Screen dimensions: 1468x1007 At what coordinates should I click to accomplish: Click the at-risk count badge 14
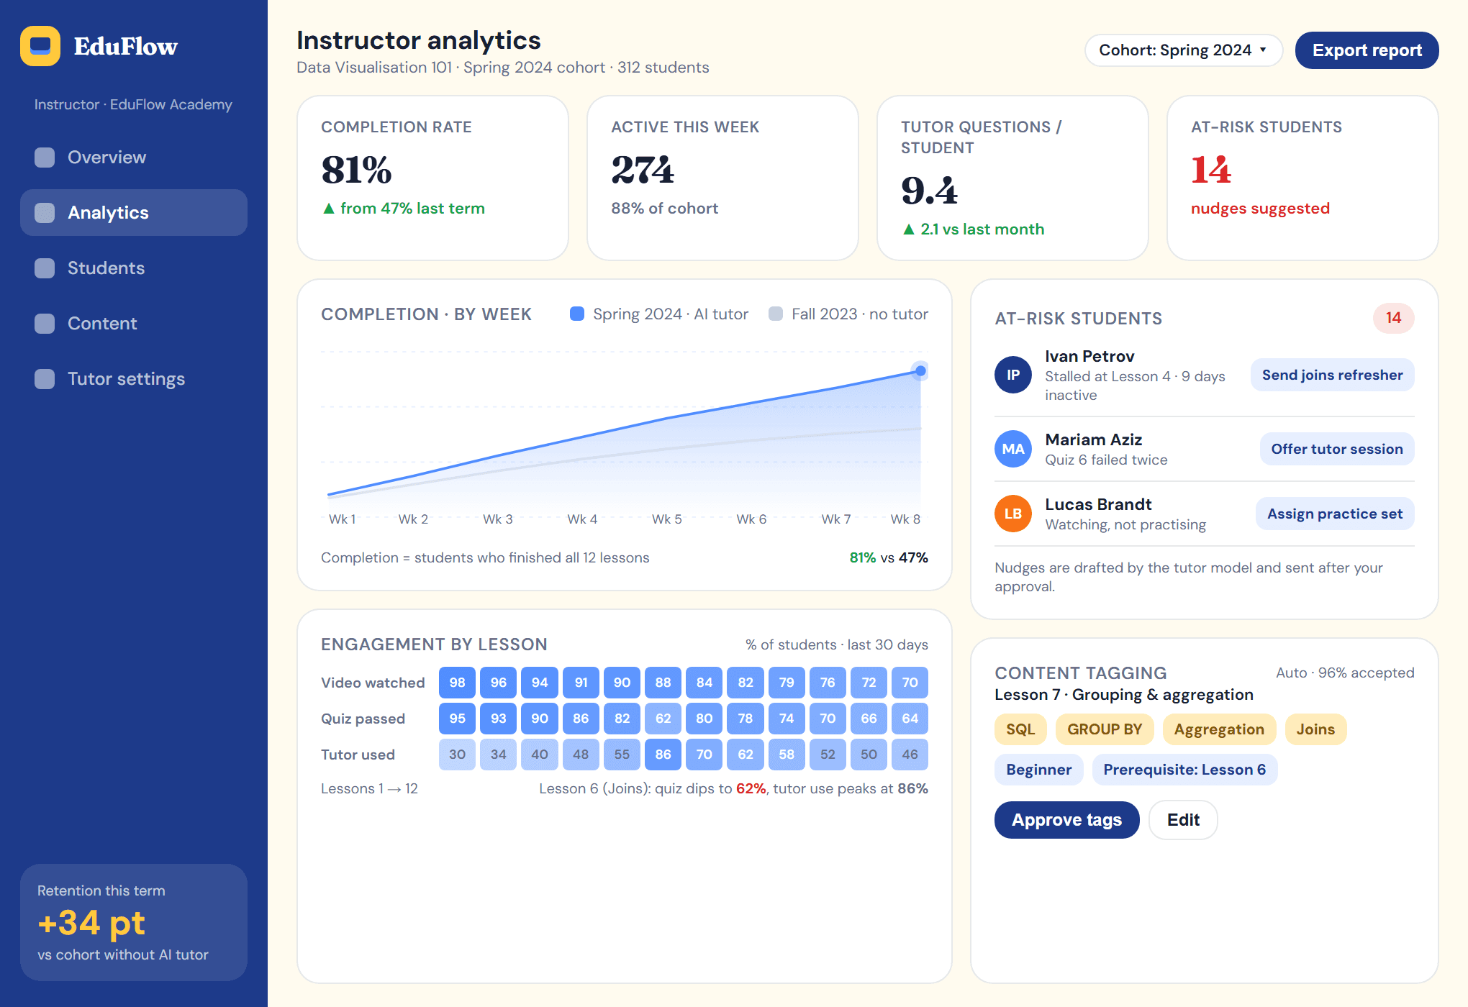pos(1393,318)
